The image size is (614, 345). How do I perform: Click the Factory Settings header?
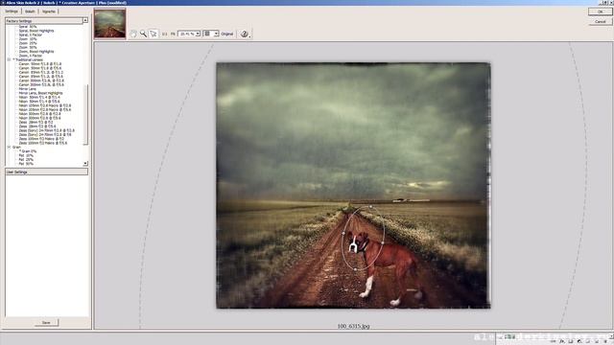coord(44,21)
